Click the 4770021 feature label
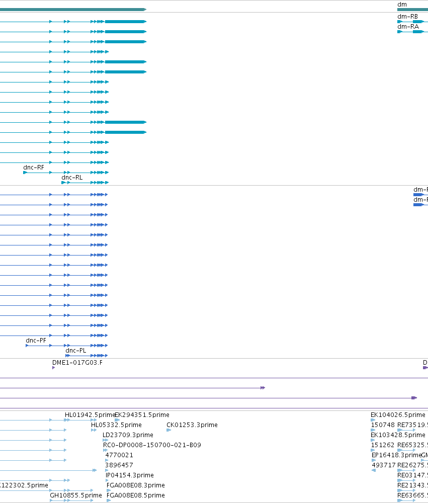Viewport: 428px width, 503px height. (119, 455)
